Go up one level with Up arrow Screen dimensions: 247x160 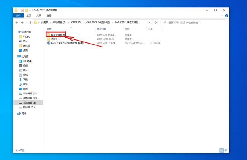(x=31, y=22)
